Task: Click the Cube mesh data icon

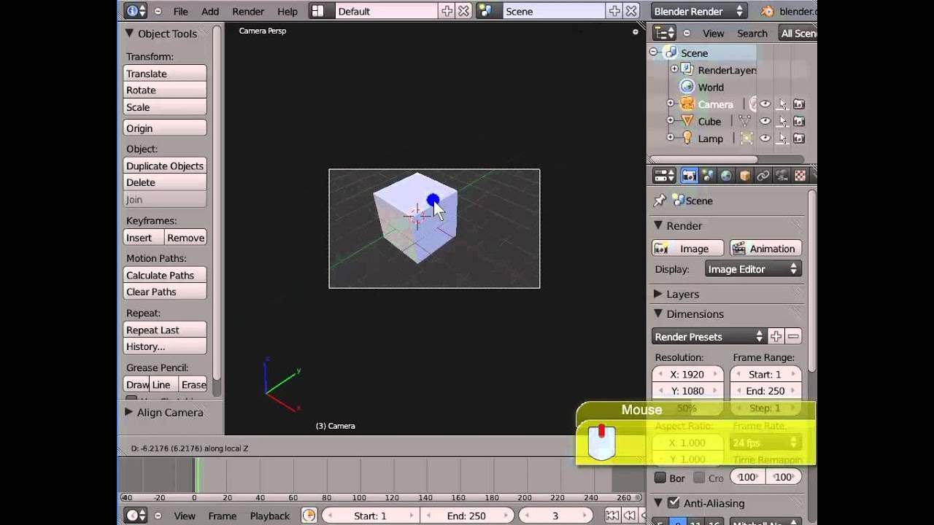Action: 744,121
